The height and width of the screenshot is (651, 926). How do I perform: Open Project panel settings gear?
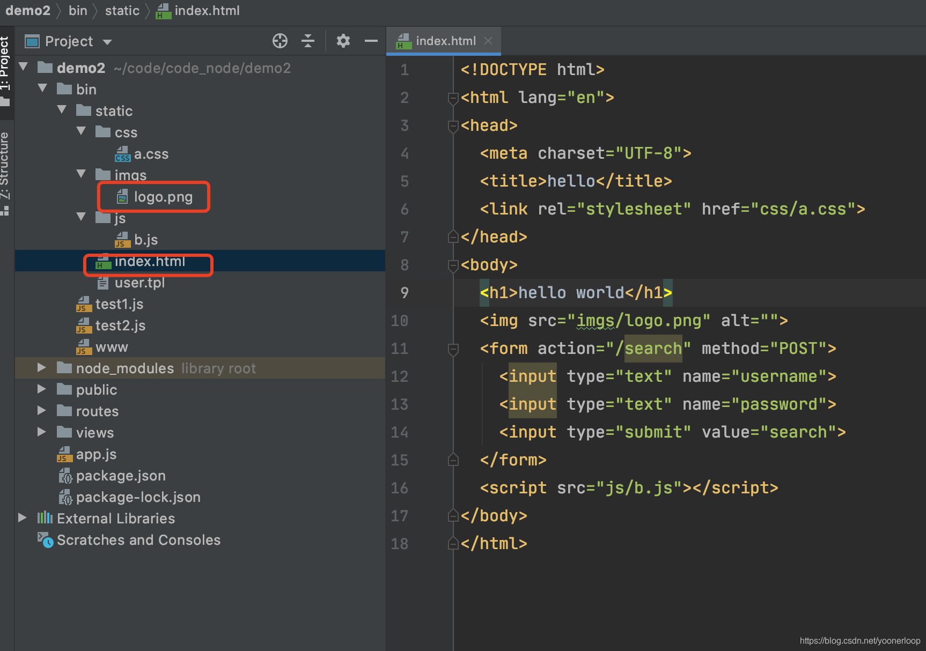pyautogui.click(x=343, y=41)
